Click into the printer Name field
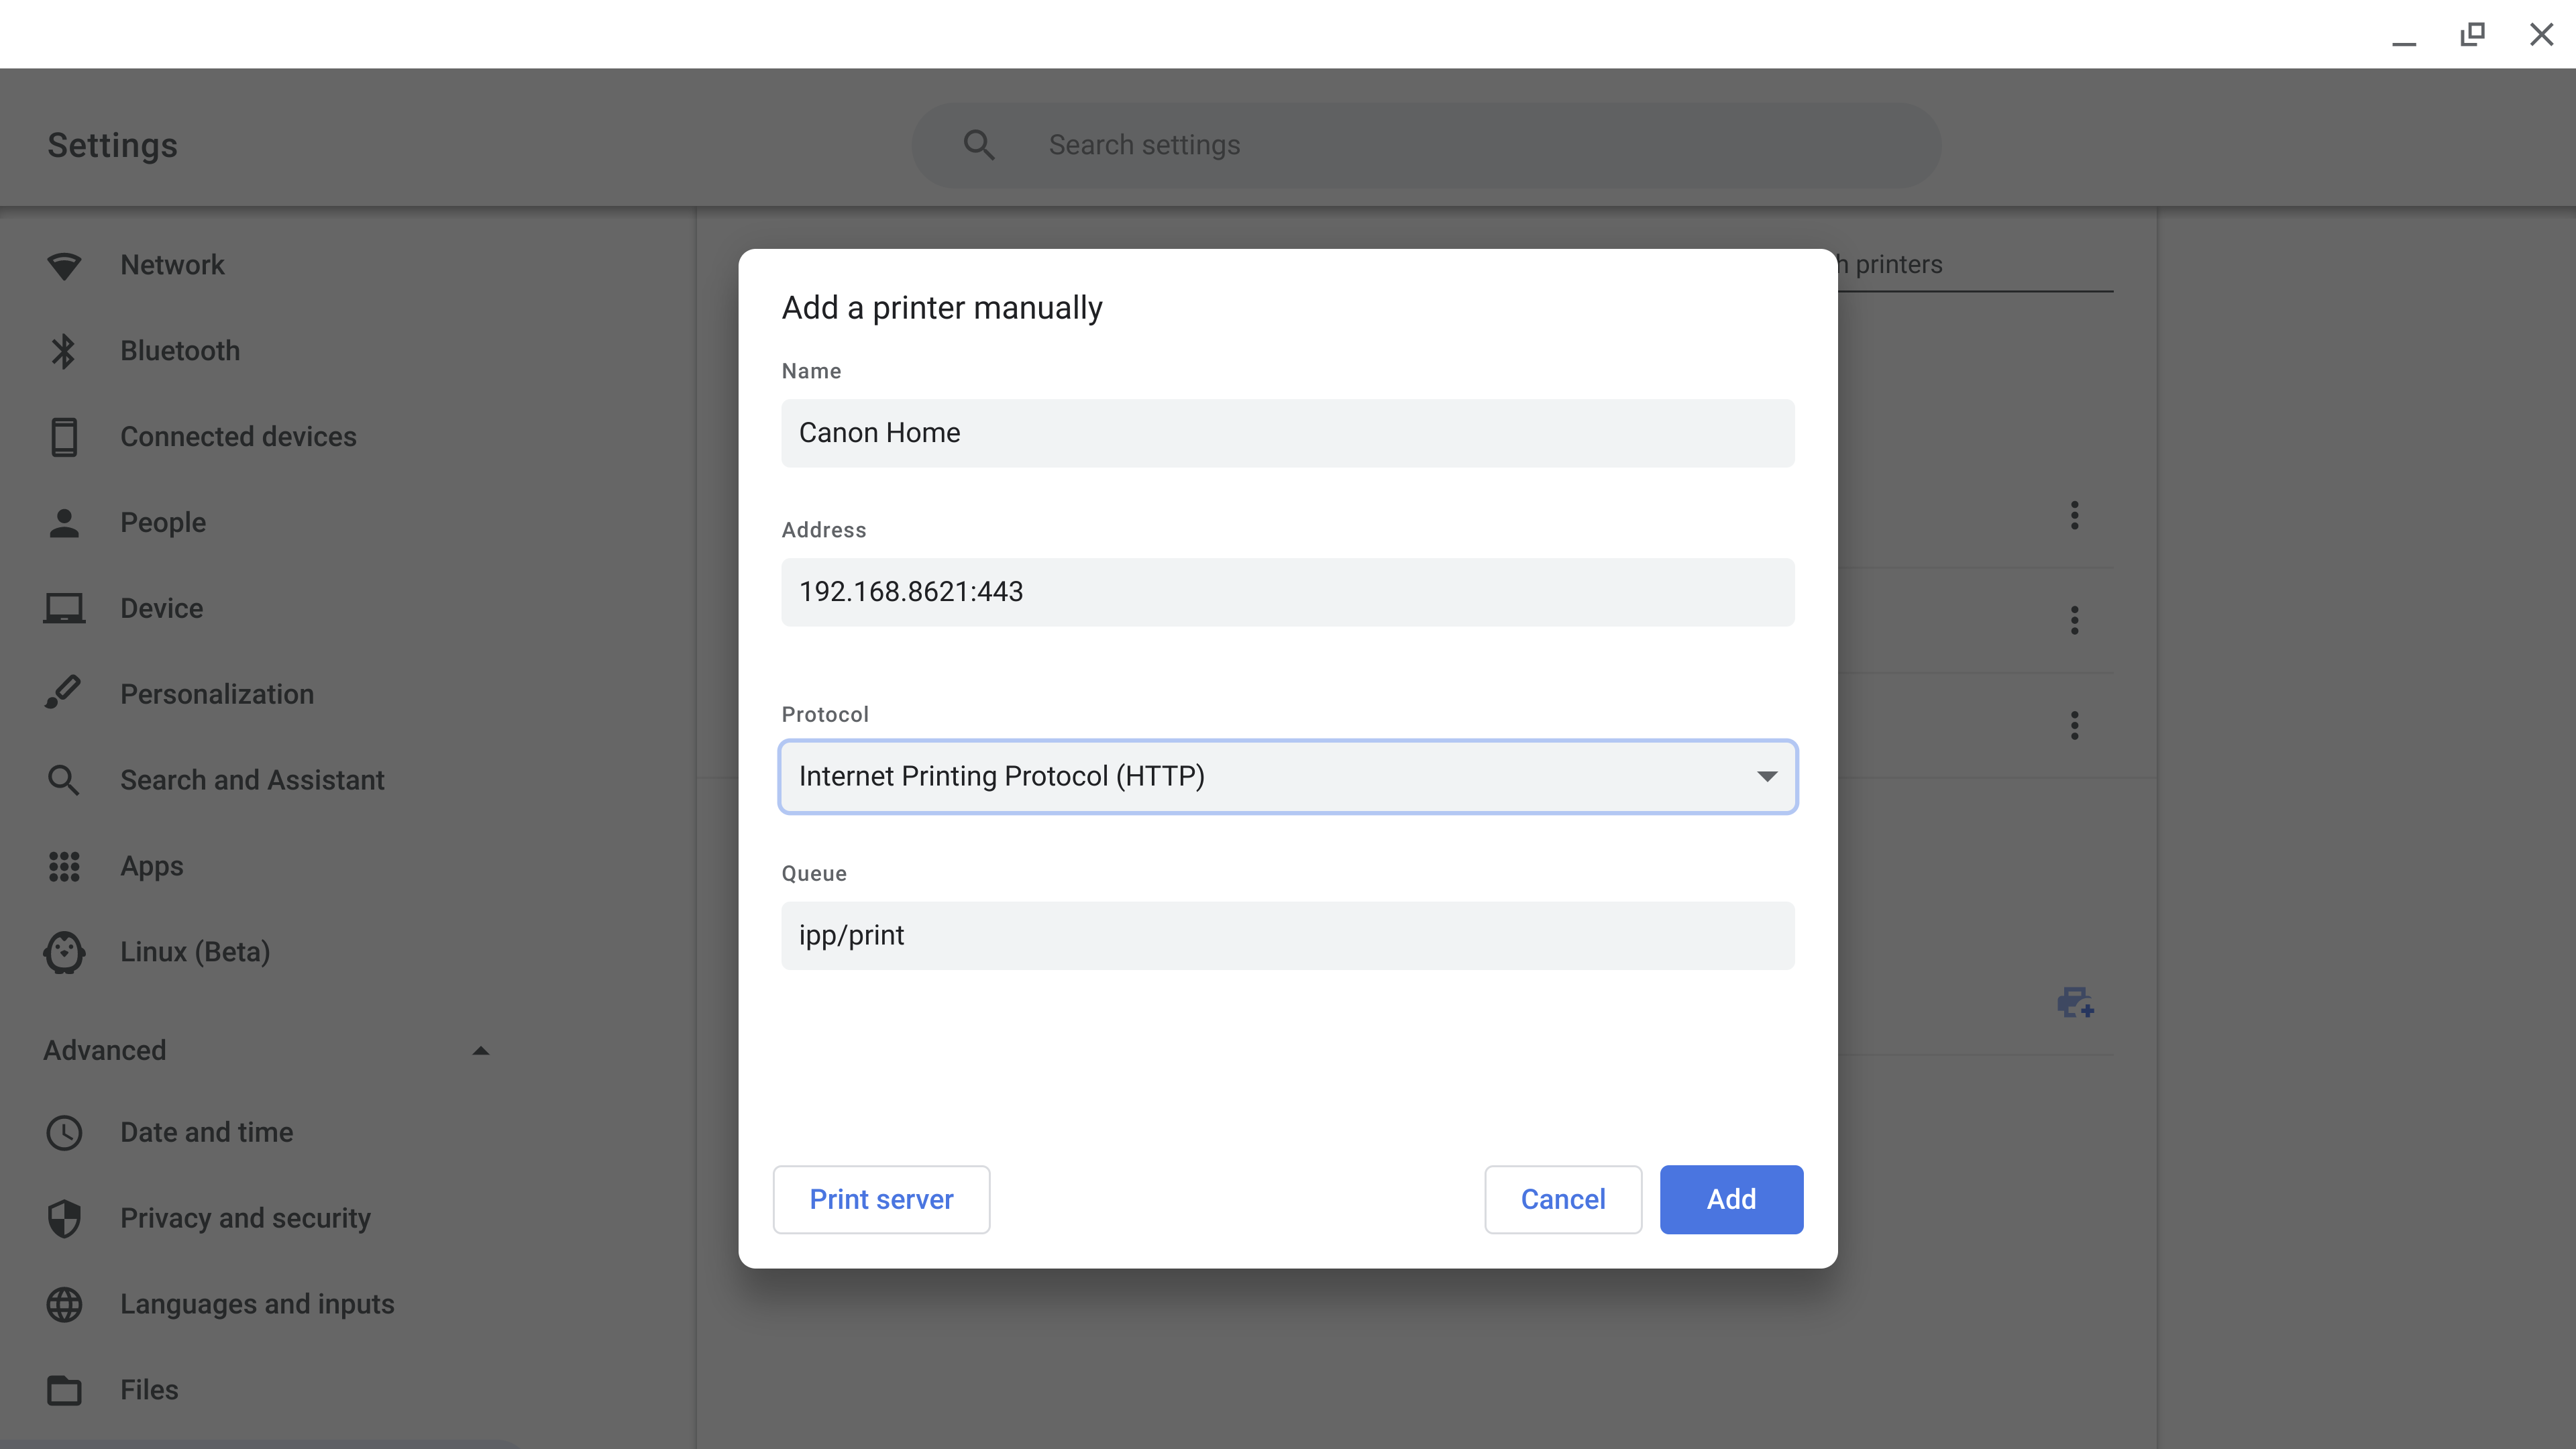 pos(1287,433)
